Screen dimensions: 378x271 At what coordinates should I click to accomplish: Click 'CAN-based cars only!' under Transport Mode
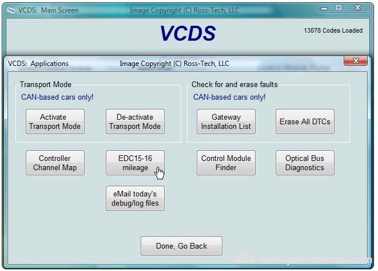pos(57,97)
